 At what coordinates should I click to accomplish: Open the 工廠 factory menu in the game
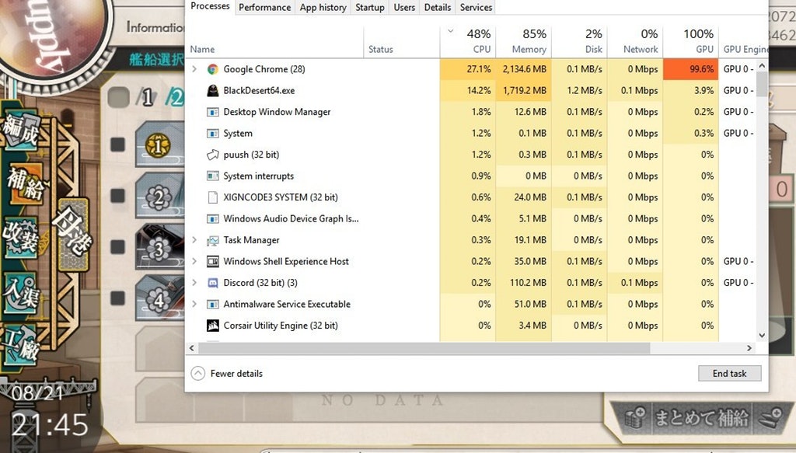20,345
